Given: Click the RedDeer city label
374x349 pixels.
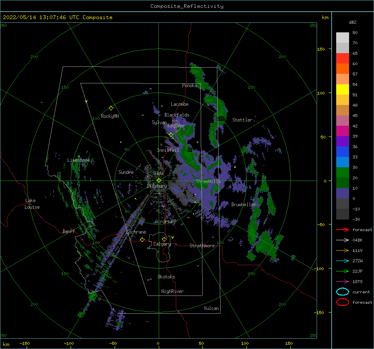Looking at the screenshot, I should (x=176, y=126).
